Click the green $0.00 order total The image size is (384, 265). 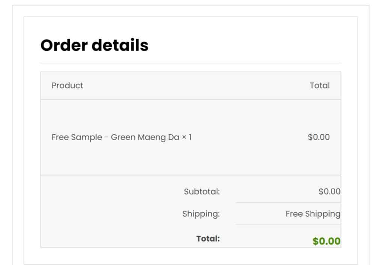click(x=326, y=241)
